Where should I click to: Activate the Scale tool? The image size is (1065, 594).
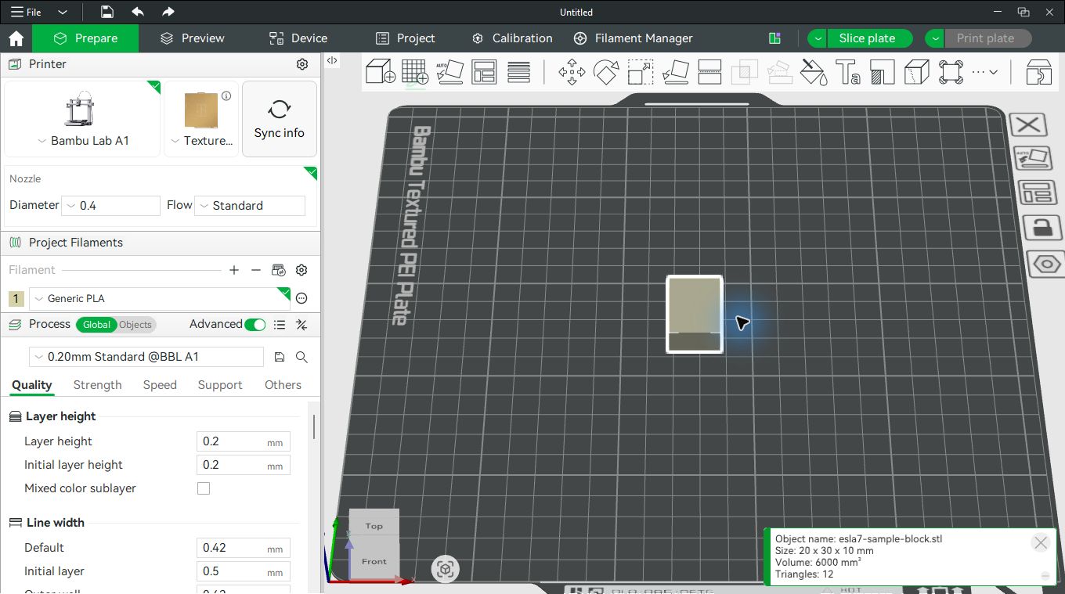pos(641,72)
